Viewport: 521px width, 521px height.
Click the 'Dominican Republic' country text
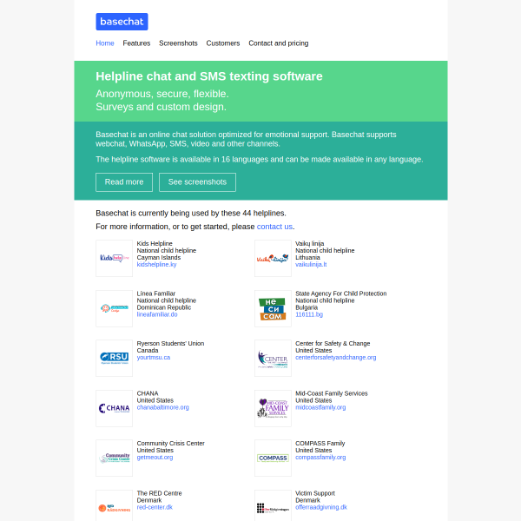tap(164, 307)
